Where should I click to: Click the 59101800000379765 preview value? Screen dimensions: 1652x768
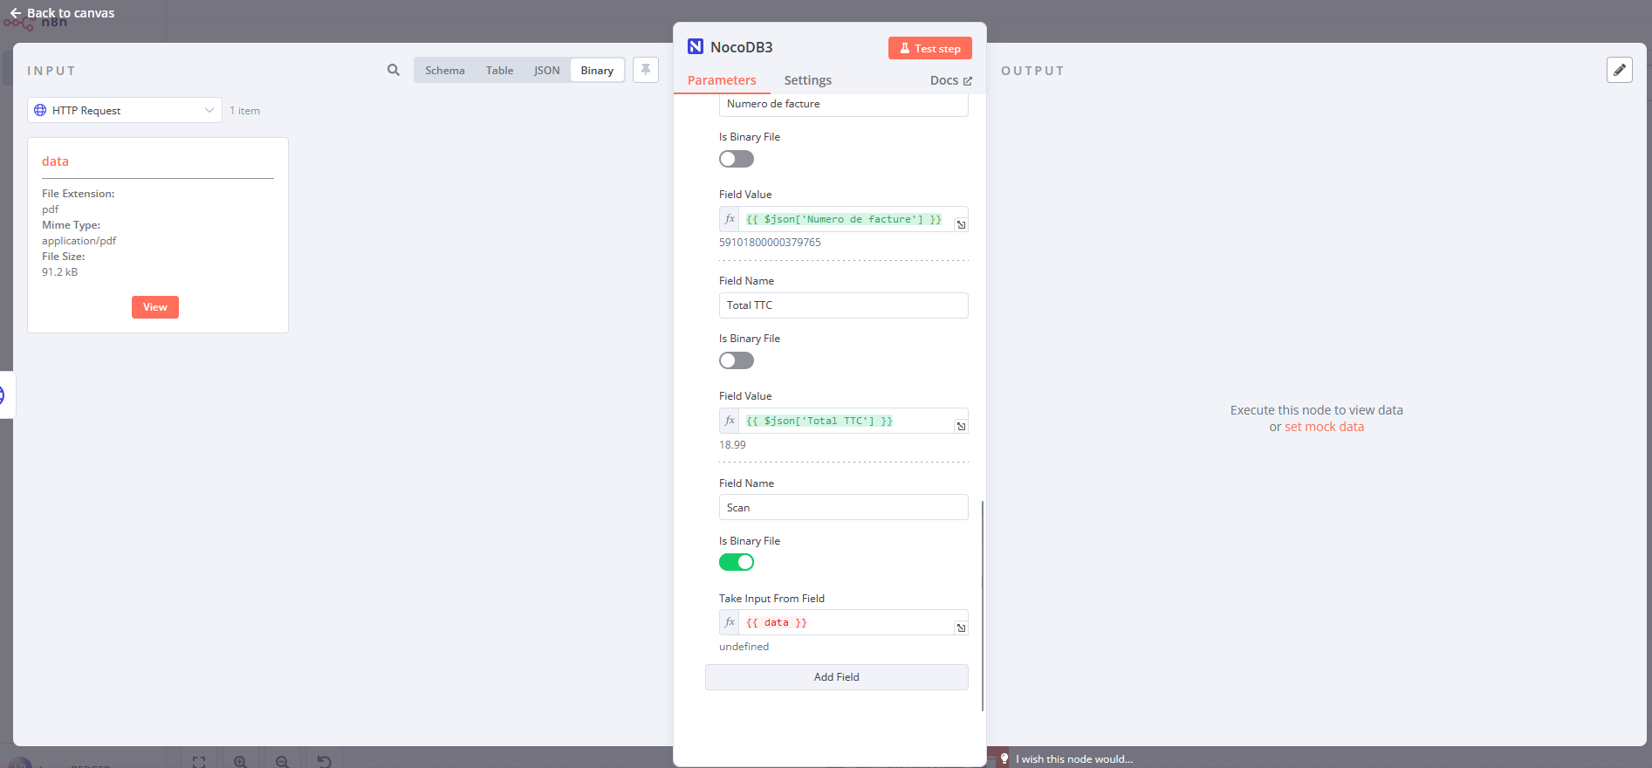tap(770, 243)
